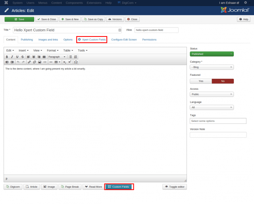This screenshot has width=254, height=204.
Task: Decrease indent (outdent) button
Action: point(7,62)
